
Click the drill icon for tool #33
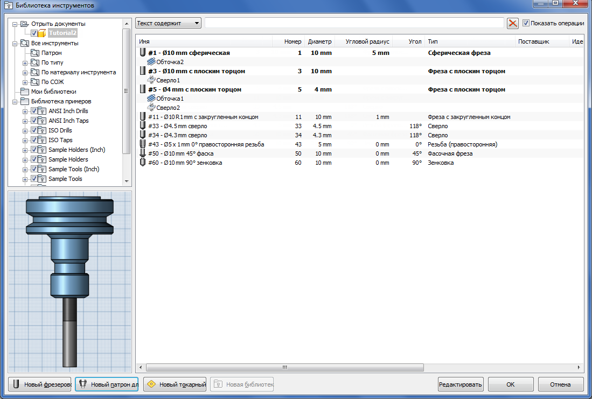pyautogui.click(x=143, y=125)
